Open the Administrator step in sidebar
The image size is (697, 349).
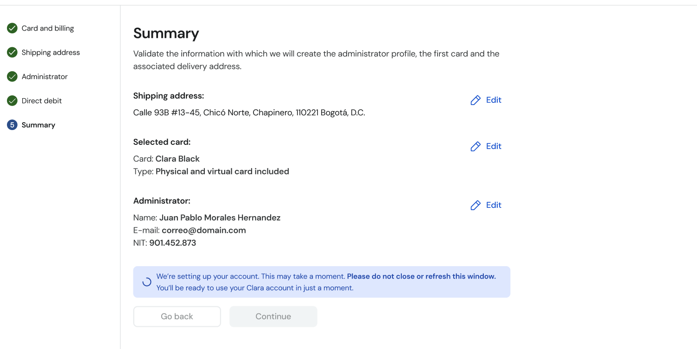(x=44, y=76)
